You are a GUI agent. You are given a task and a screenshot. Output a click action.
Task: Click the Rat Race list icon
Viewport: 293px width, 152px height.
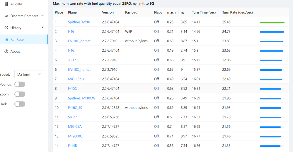pos(6,40)
